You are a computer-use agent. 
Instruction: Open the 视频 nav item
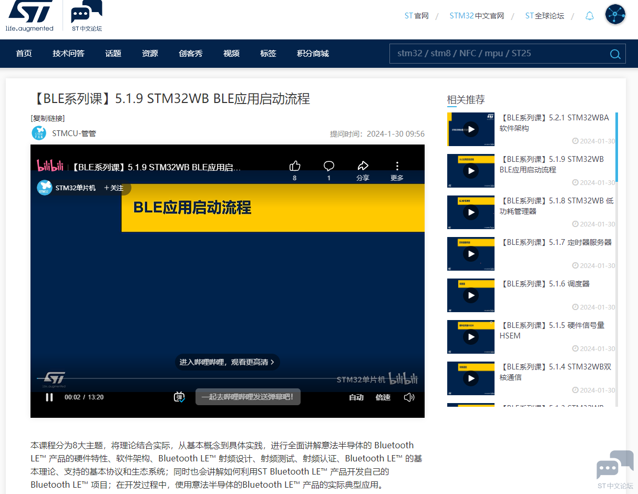231,54
